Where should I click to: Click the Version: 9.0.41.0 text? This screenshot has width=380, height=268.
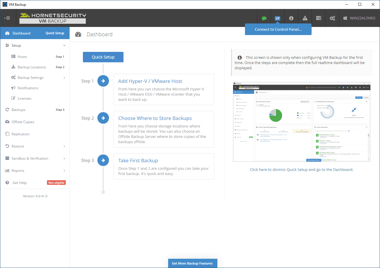click(x=35, y=196)
